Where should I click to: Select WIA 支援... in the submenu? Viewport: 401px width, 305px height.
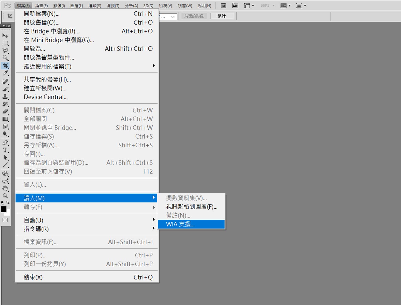(191, 224)
